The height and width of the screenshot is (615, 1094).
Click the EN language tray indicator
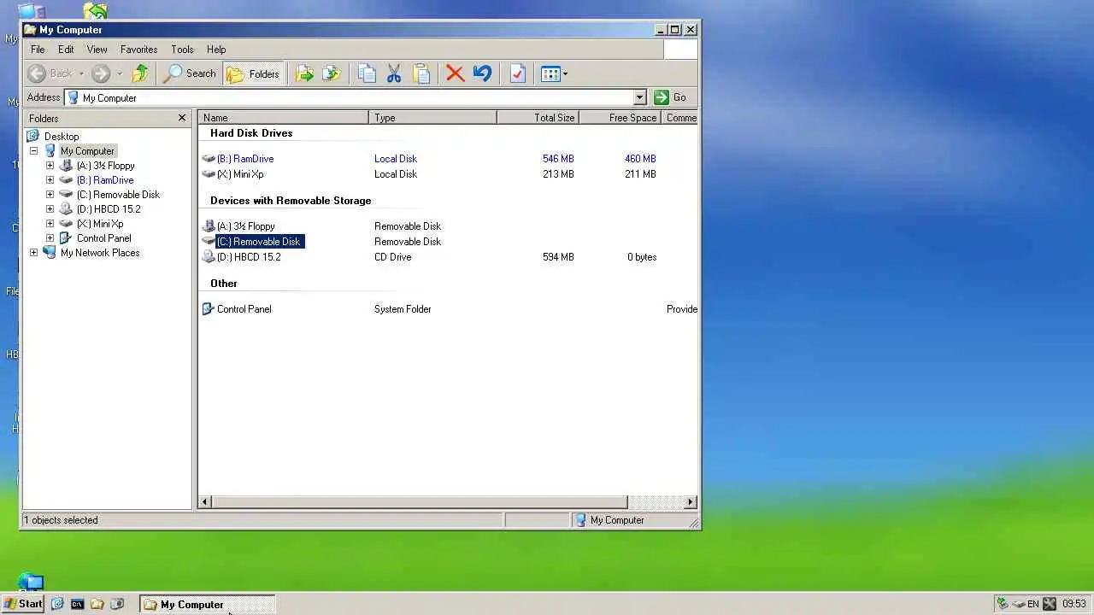1033,604
